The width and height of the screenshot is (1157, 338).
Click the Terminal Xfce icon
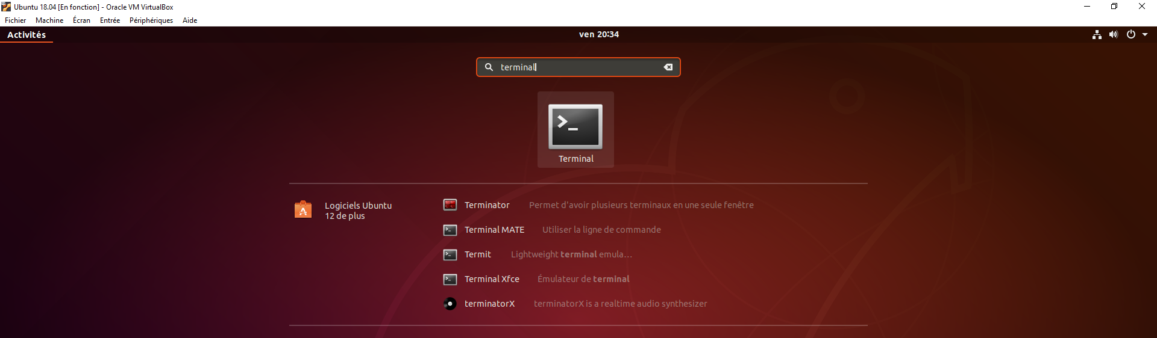pos(450,279)
